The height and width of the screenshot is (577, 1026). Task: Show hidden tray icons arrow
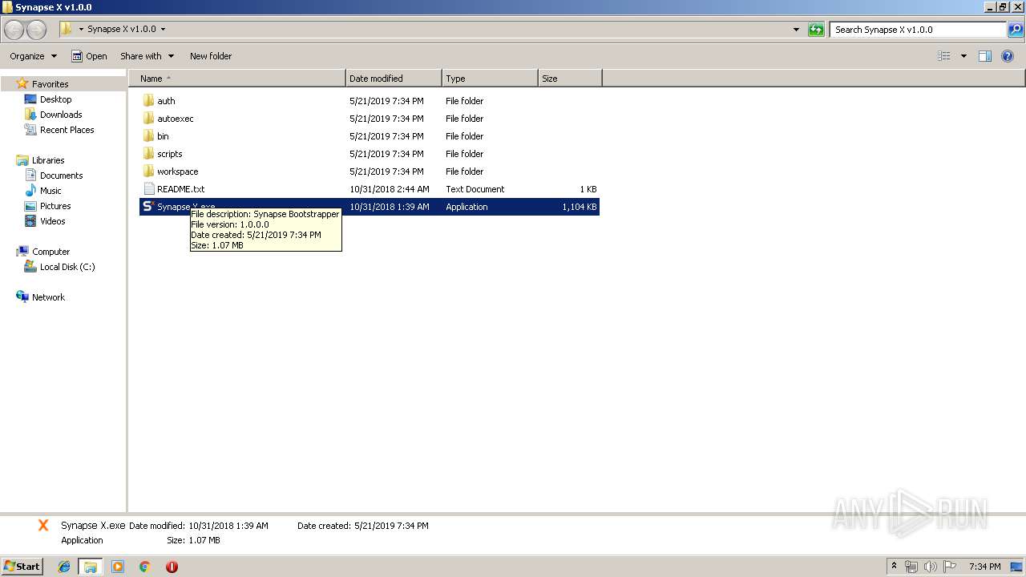(895, 567)
